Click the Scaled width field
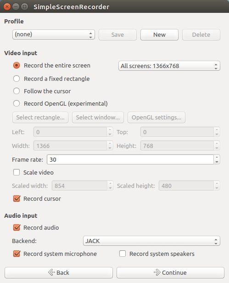The width and height of the screenshot is (229, 283). pos(80,186)
